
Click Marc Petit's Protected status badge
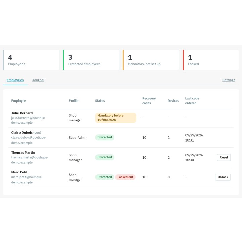point(105,177)
